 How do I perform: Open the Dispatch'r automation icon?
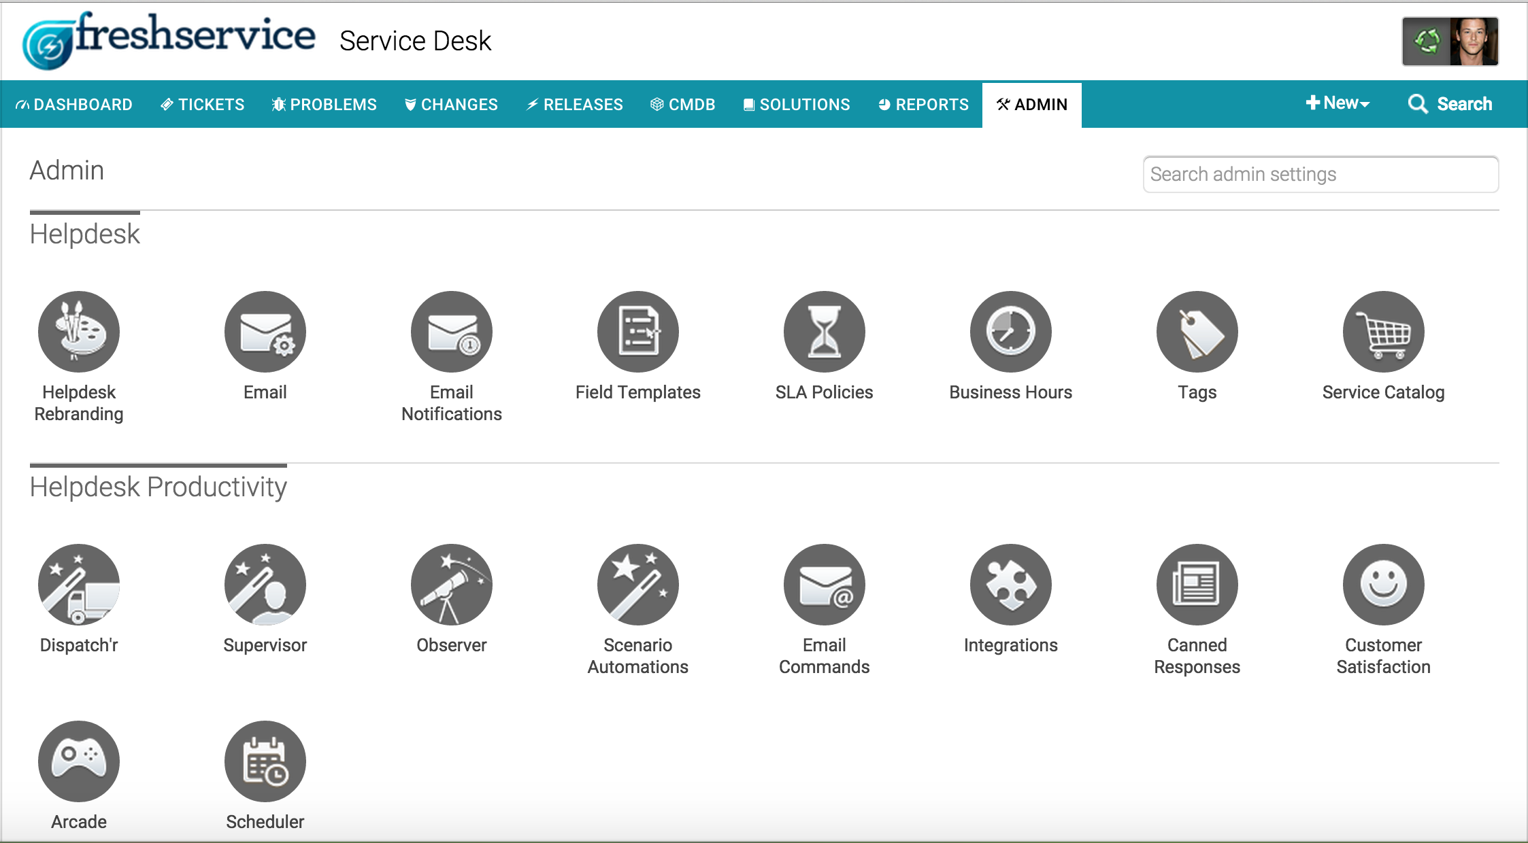[79, 585]
